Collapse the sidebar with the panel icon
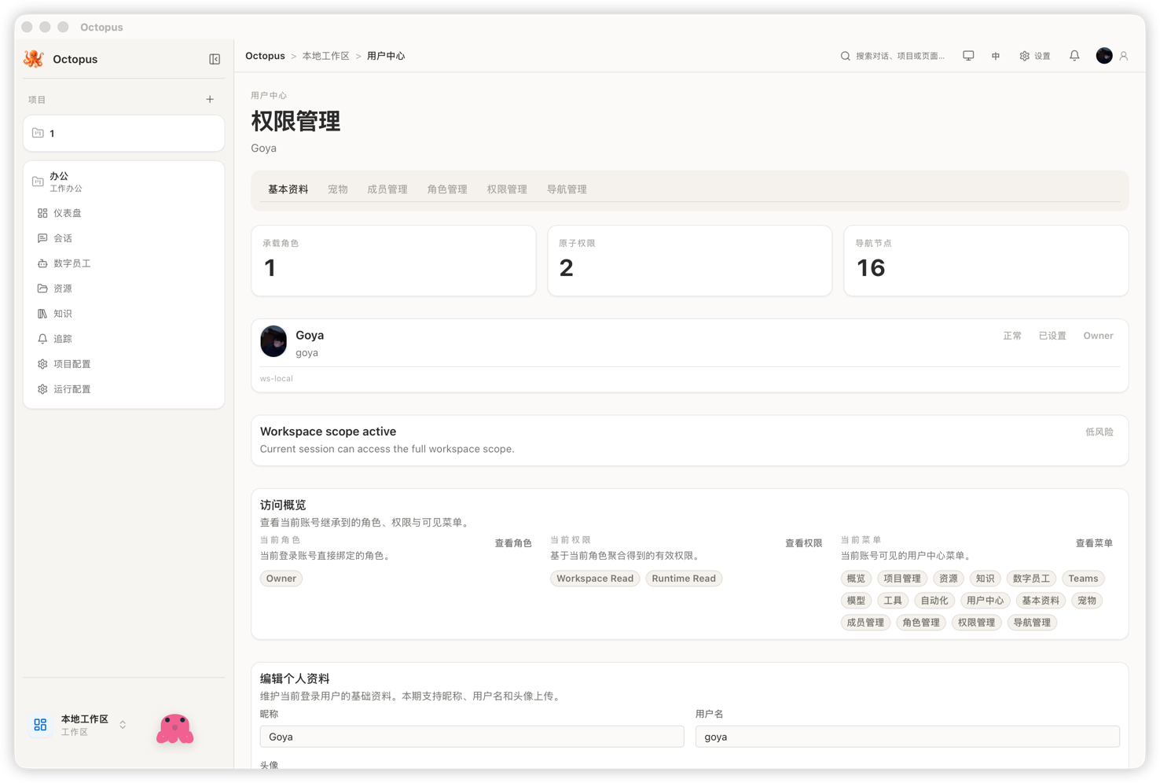 [215, 59]
